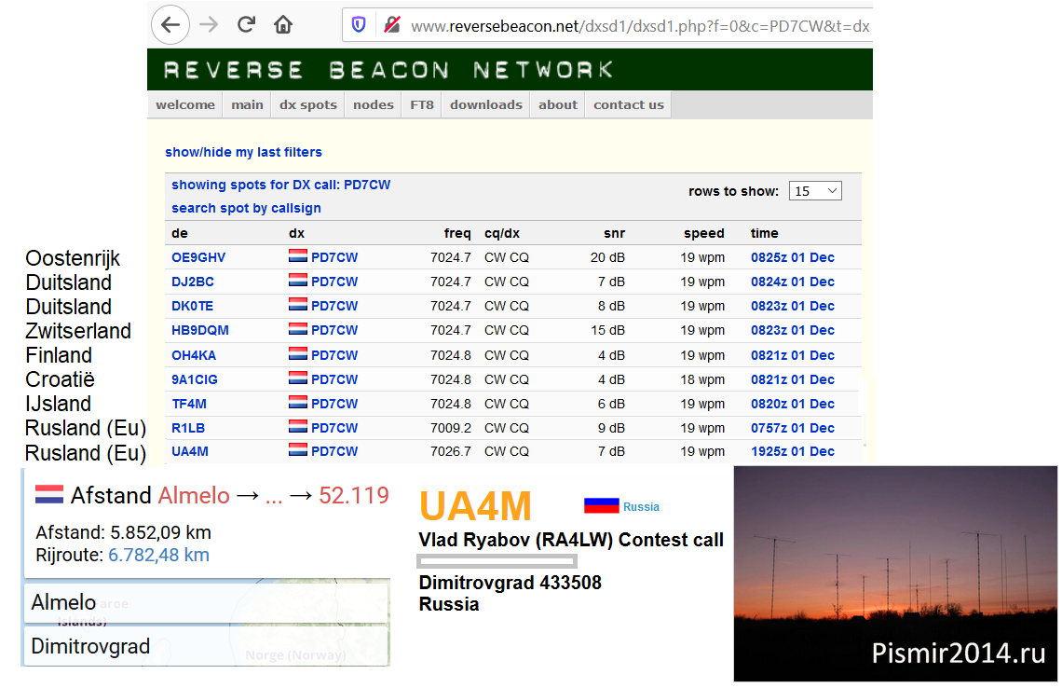Click the shield tracking protection icon
The width and height of the screenshot is (1062, 688).
(x=359, y=25)
